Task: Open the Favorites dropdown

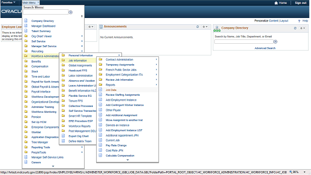Action: click(8, 2)
